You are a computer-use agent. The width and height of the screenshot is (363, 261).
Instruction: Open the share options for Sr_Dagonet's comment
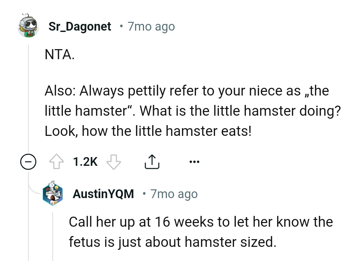152,161
